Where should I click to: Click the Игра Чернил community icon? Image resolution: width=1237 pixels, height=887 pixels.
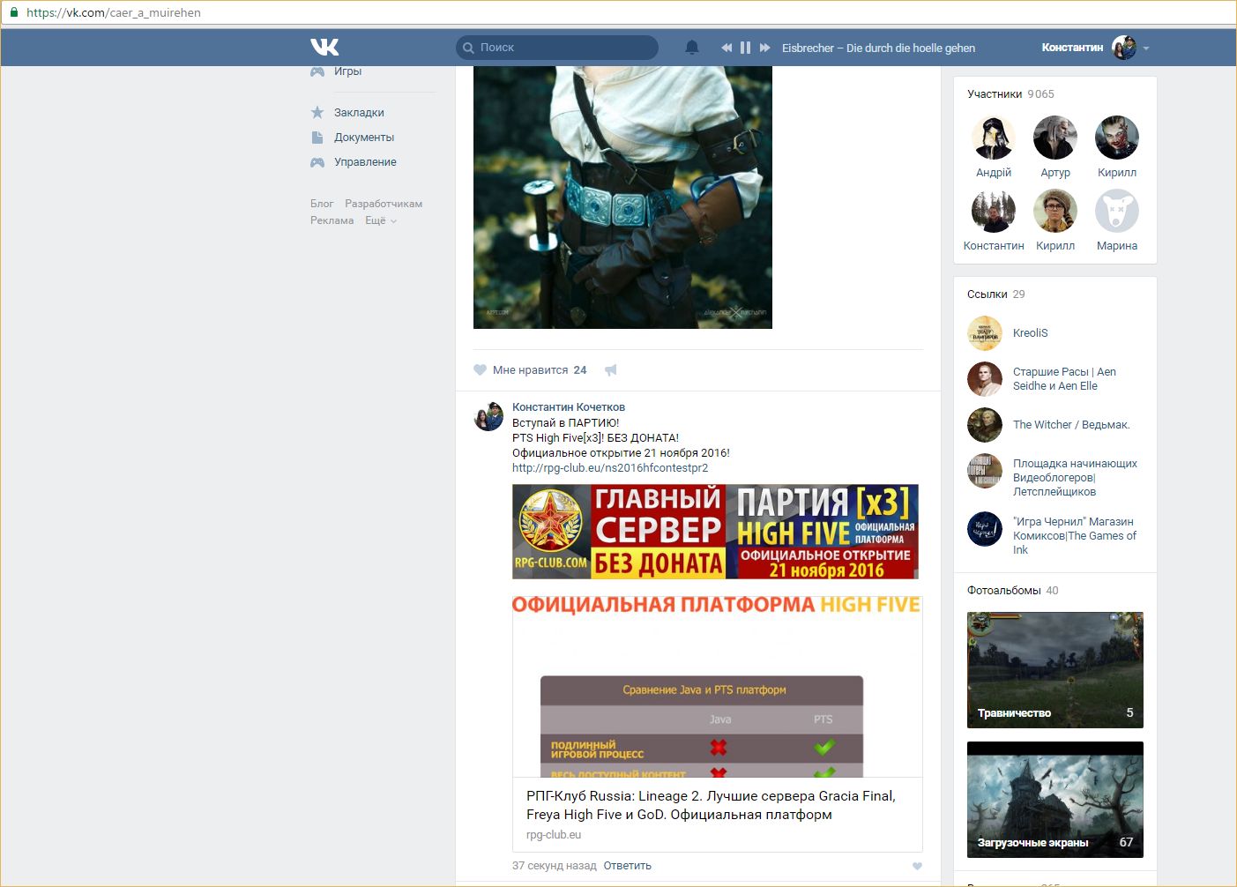pyautogui.click(x=985, y=529)
